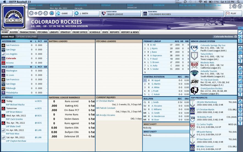Open LHP Clayton Kershaw in the schedule
Viewport: 243px width, 152px height.
coord(16,141)
